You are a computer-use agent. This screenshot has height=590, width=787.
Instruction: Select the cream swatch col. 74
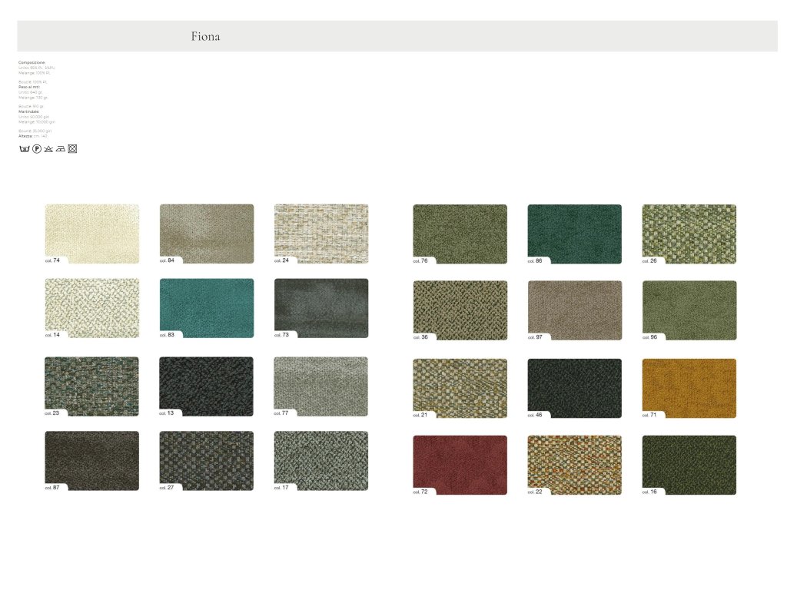[92, 233]
